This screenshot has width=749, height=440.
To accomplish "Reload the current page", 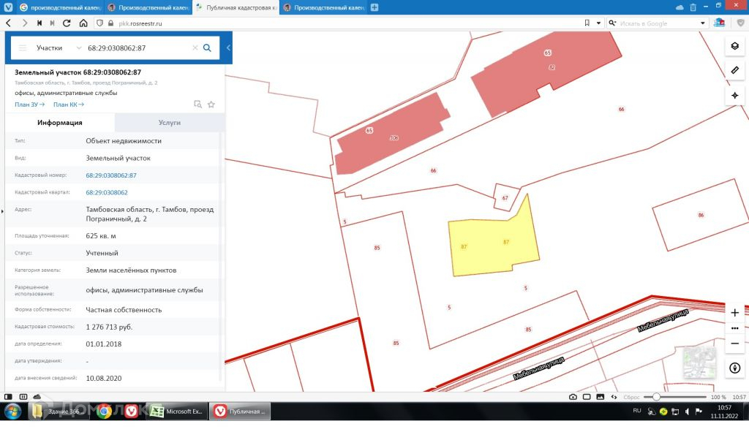I will click(67, 23).
